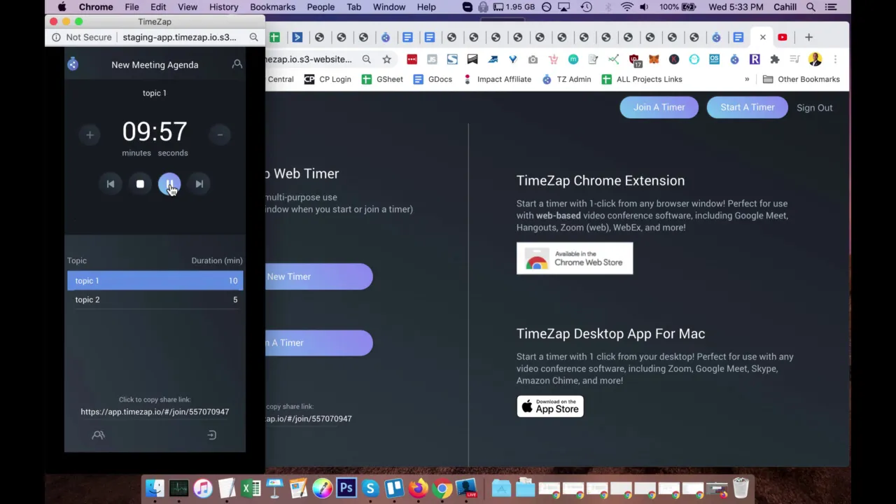This screenshot has height=504, width=896.
Task: Add time with the plus button
Action: coord(90,134)
